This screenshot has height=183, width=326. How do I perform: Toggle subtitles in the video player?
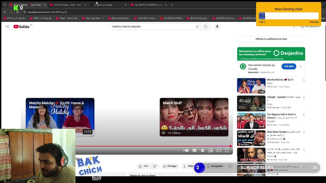194,150
